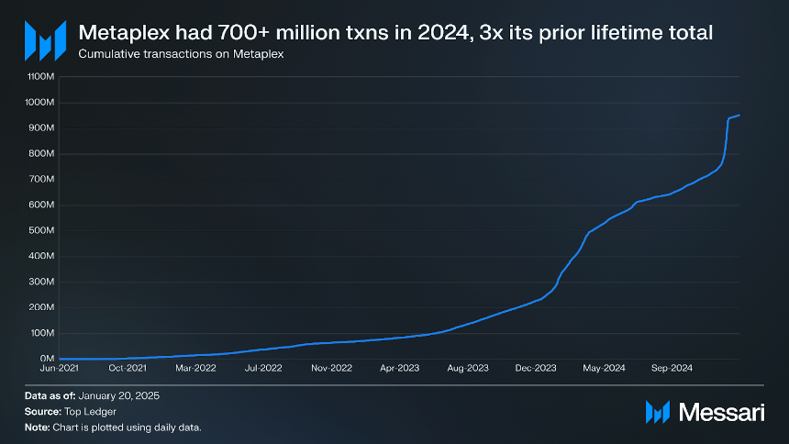The image size is (789, 444).
Task: Click the subtitle 'Cumulative transactions on Metaplex'
Action: coord(181,54)
